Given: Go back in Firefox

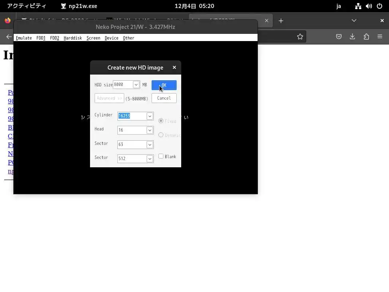Looking at the screenshot, I should 9,37.
